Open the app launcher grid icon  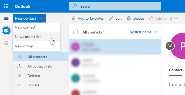point(6,6)
